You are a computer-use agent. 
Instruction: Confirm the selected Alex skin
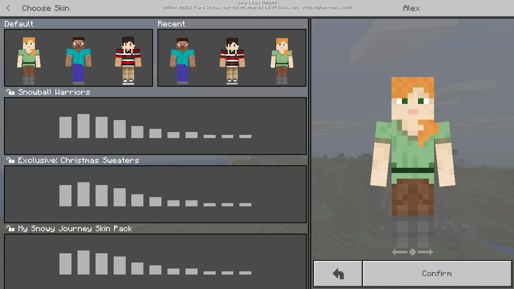point(437,274)
